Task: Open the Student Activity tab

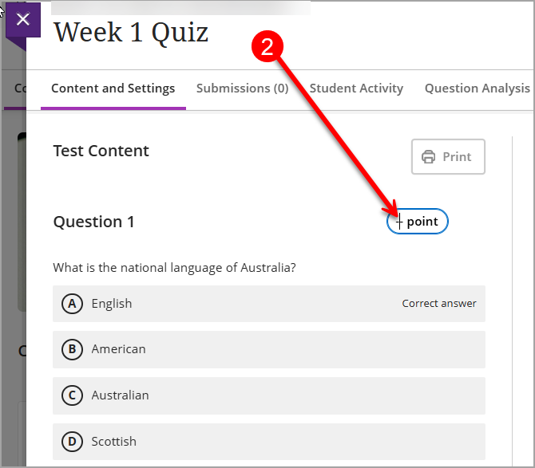Action: [356, 88]
